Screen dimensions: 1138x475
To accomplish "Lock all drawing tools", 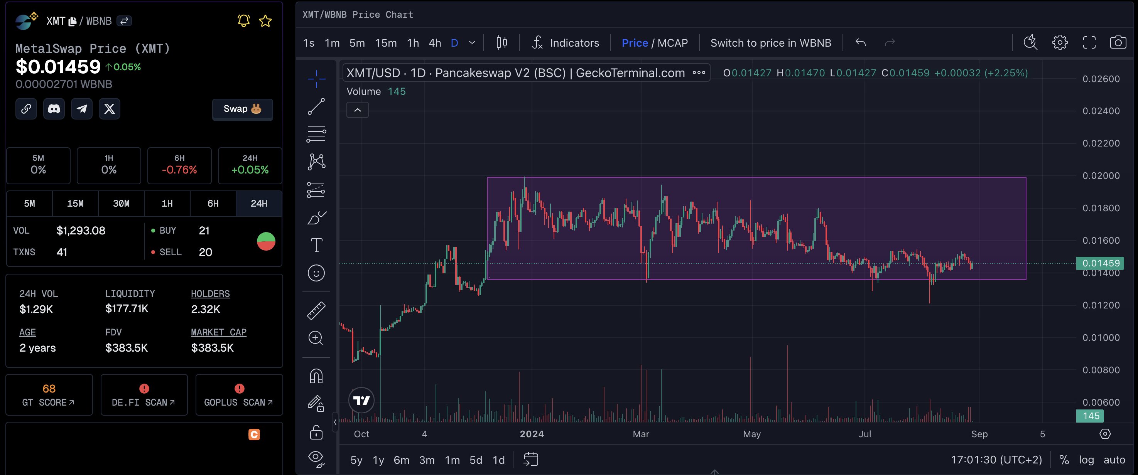I will 316,432.
